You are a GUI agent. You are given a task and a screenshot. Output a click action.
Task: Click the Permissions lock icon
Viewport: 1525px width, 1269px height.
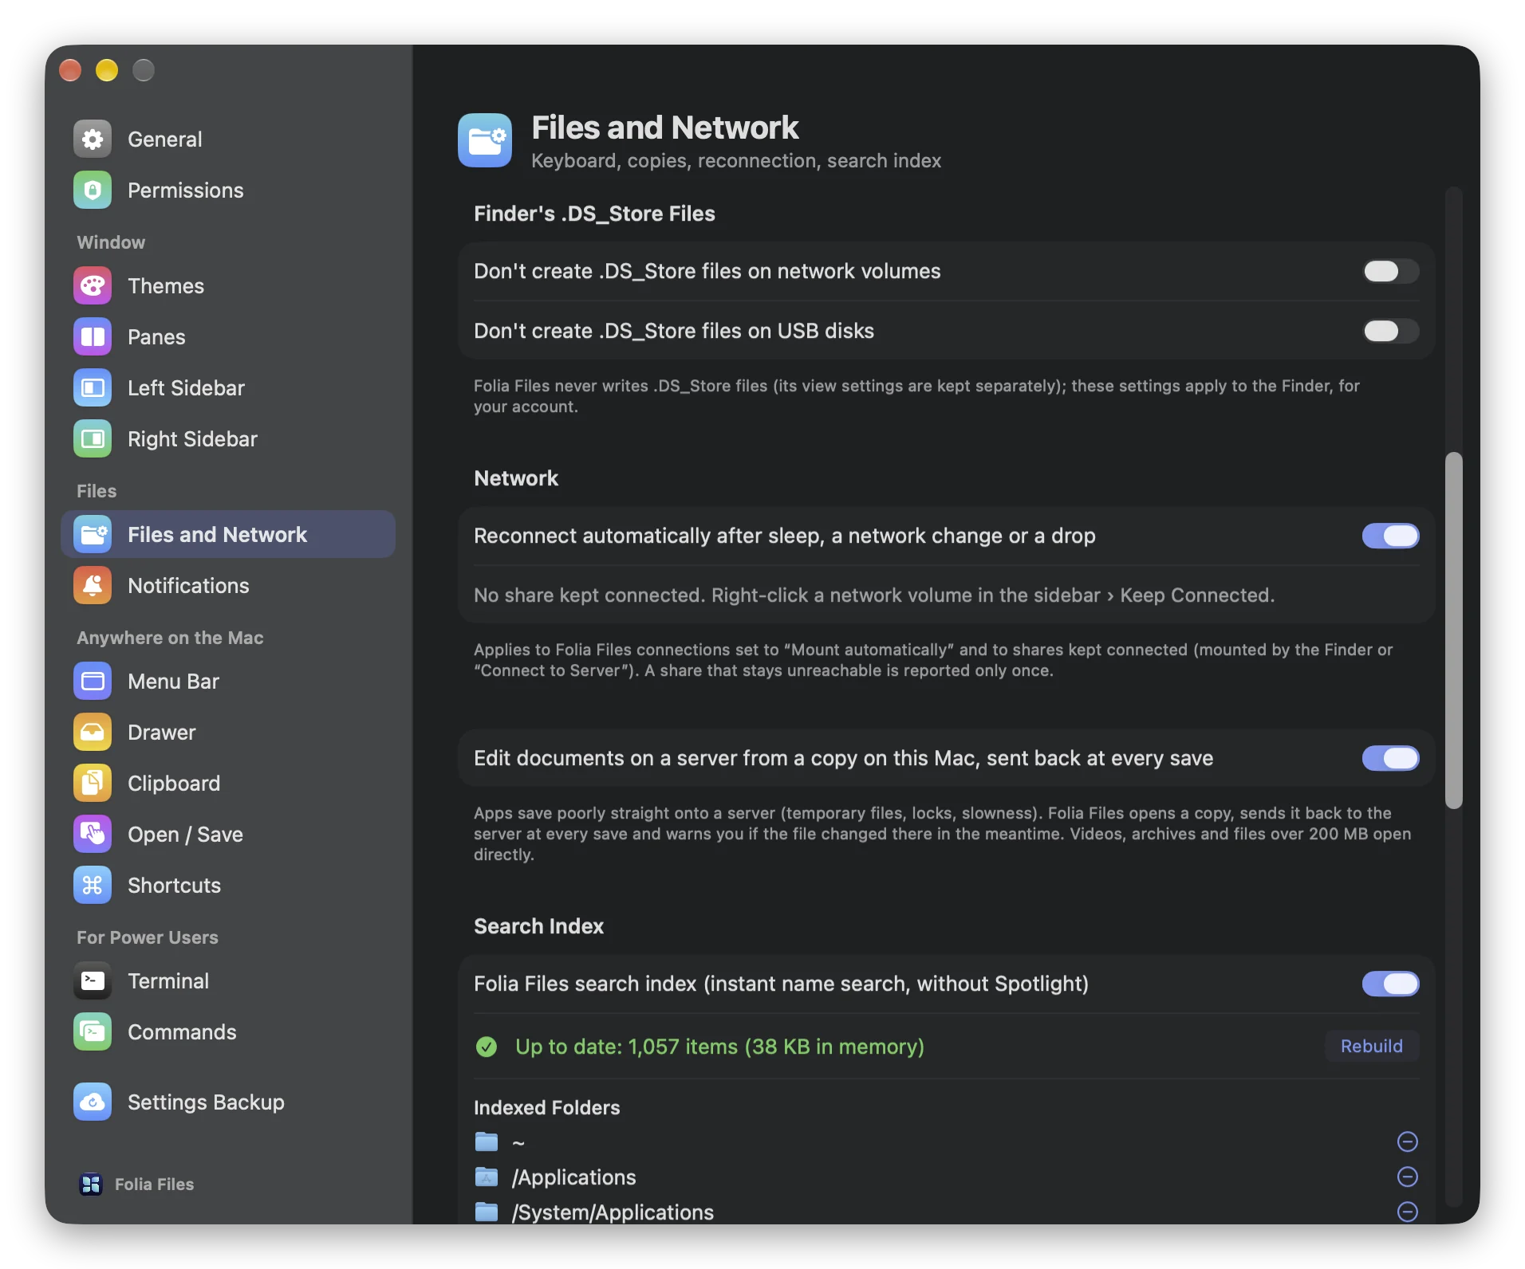click(93, 191)
